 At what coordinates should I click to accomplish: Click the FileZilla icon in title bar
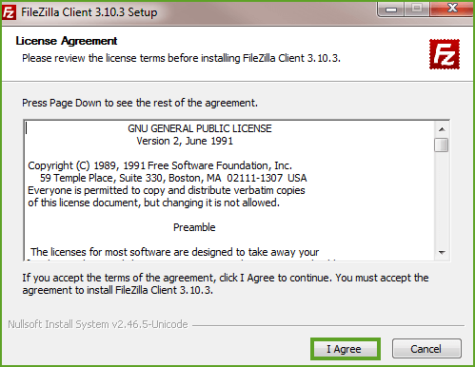(9, 12)
